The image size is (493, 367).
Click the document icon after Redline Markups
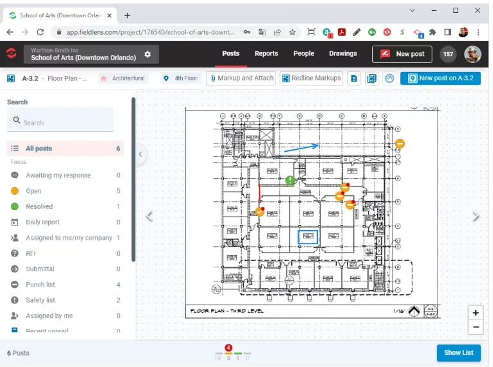[353, 78]
